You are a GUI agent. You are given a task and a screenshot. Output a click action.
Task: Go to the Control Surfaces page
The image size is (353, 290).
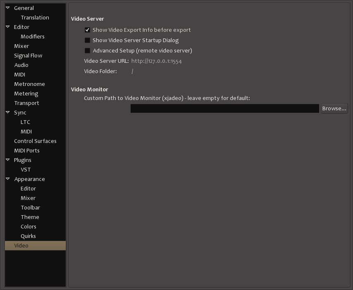click(x=35, y=141)
